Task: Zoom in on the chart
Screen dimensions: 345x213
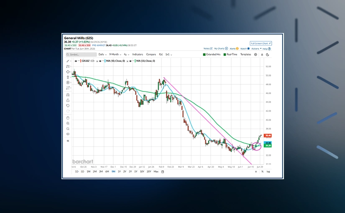Action: [68, 124]
